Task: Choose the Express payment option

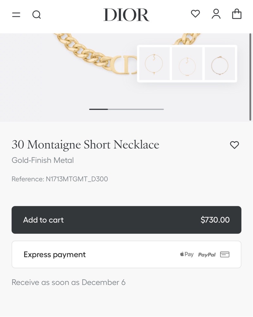Action: pos(55,255)
